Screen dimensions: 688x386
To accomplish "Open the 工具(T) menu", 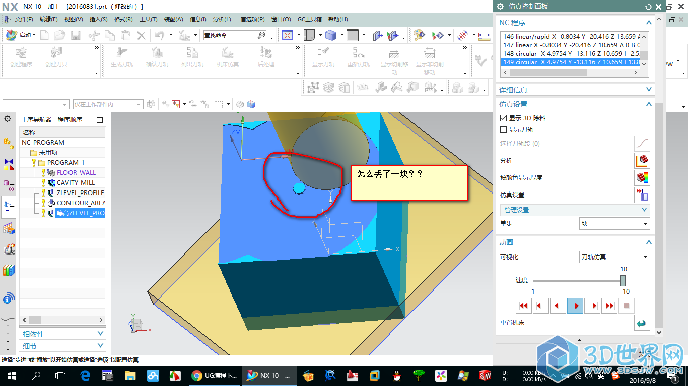I will (x=148, y=20).
